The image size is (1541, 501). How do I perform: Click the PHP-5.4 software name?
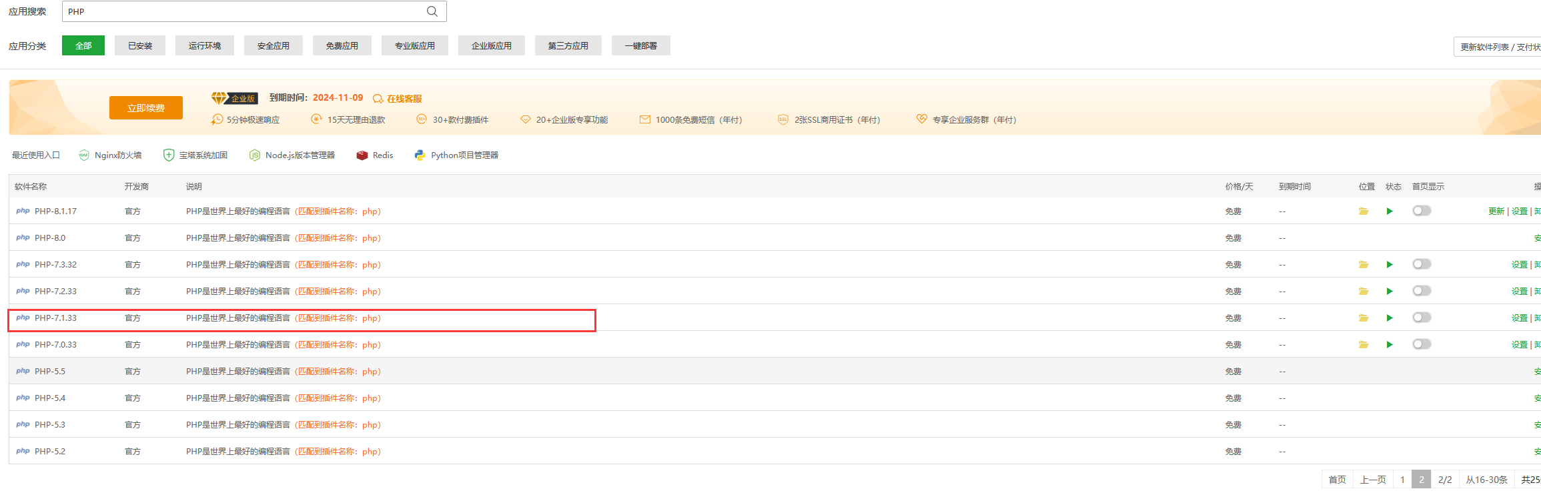[x=50, y=398]
